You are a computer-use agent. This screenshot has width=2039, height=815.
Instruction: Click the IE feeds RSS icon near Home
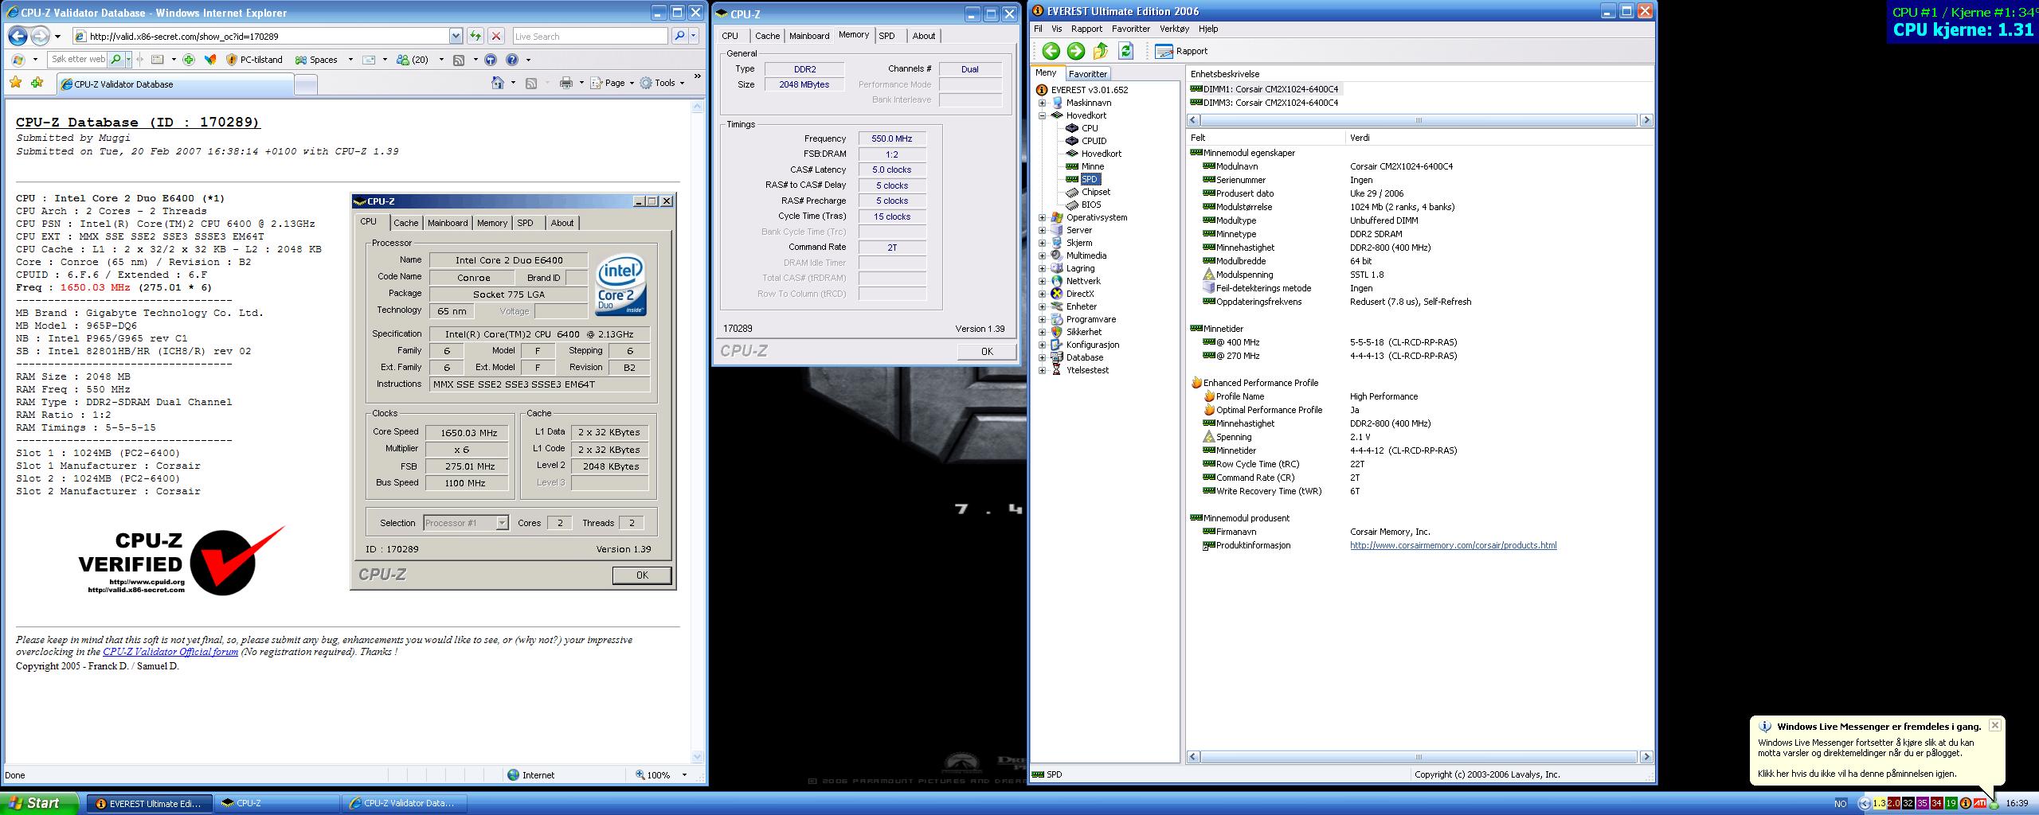tap(531, 83)
